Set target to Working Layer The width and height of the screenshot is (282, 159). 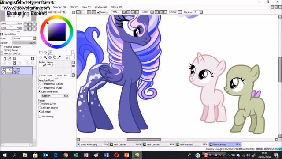(40, 104)
